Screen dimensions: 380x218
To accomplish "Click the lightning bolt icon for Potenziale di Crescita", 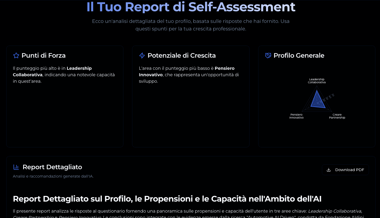I will pos(142,56).
